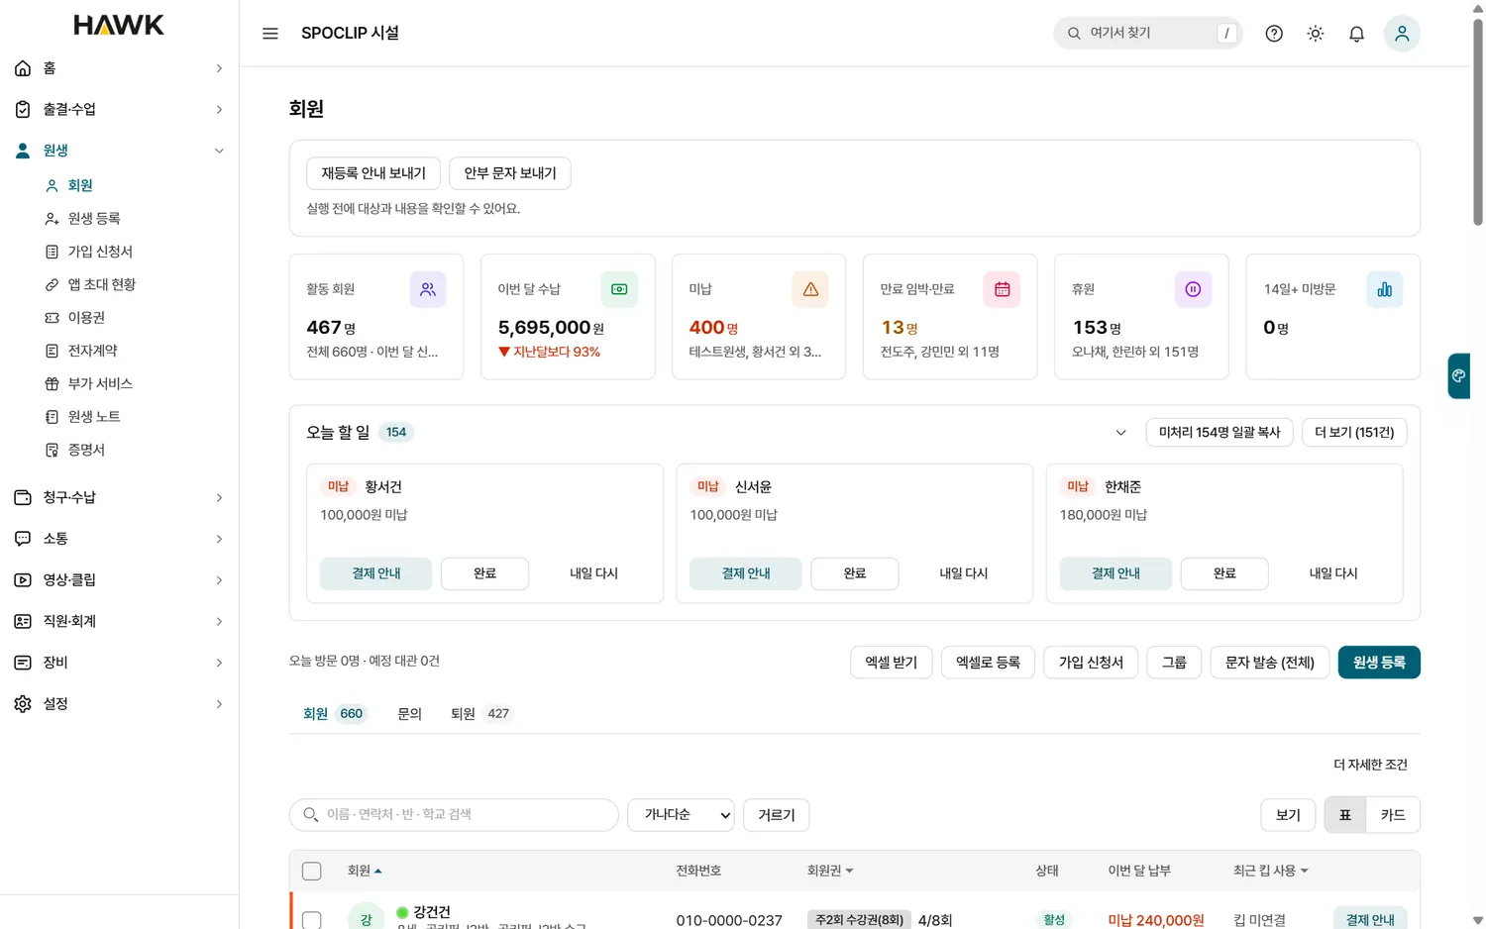Click the 활동 회원 people icon

[428, 289]
